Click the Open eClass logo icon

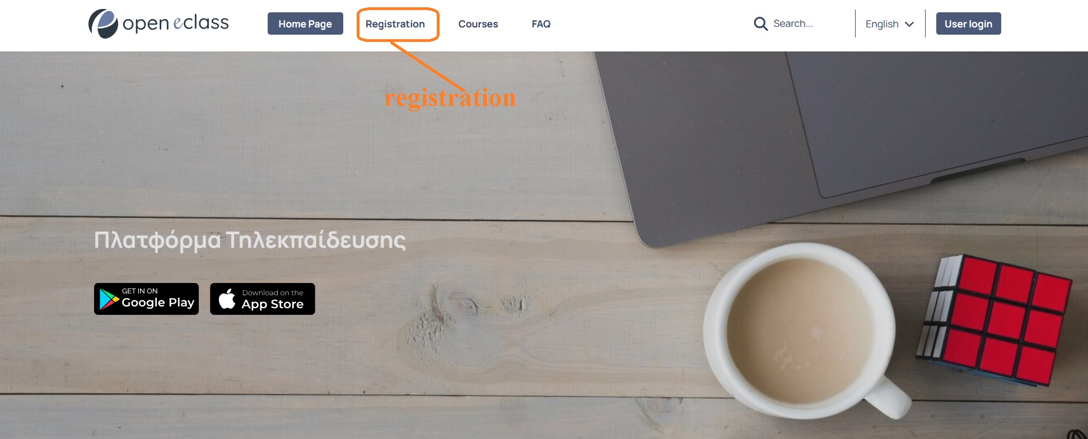[103, 23]
